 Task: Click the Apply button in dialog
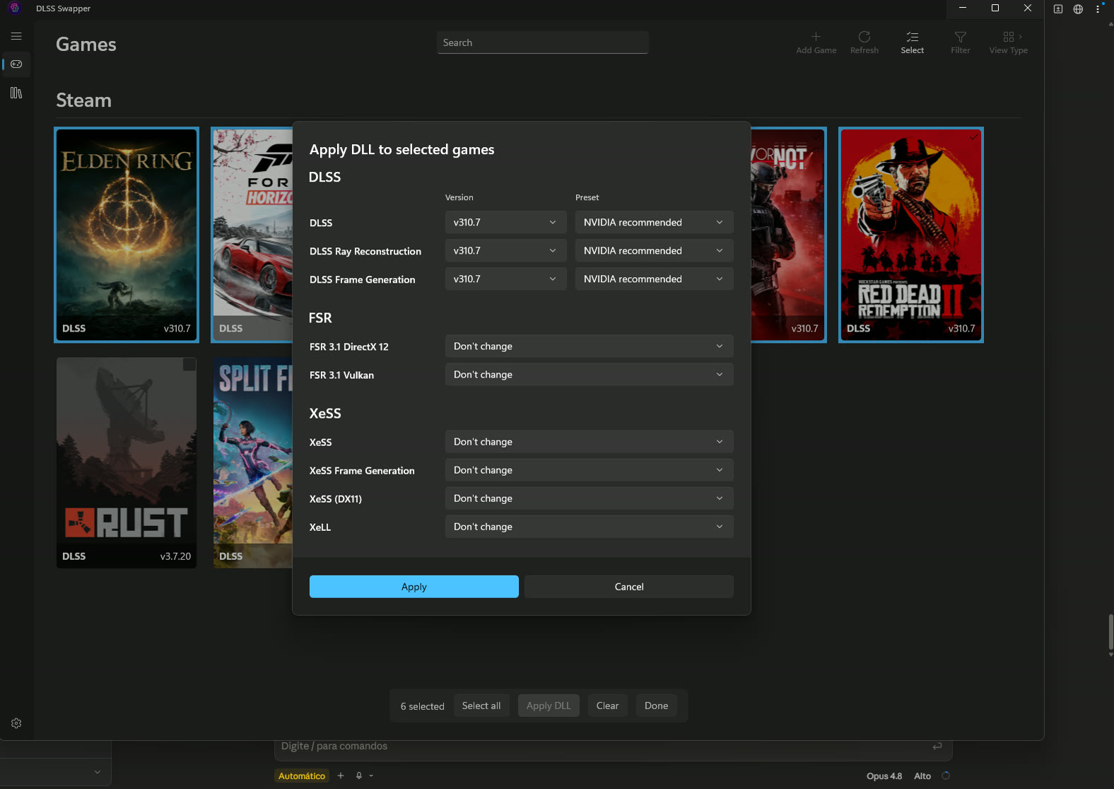click(414, 586)
